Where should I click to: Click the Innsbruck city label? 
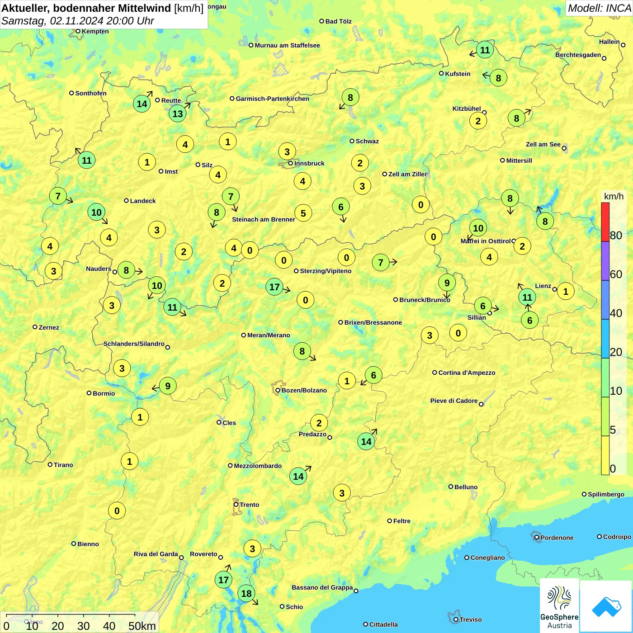tap(309, 163)
